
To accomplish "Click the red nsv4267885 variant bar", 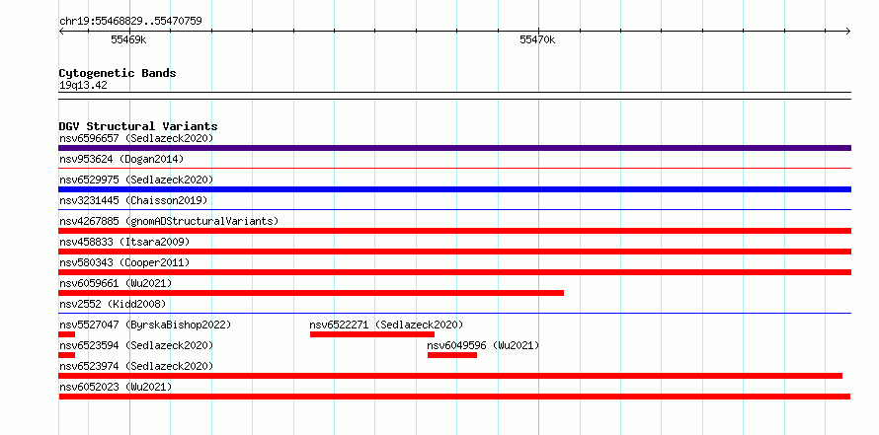I will [x=454, y=231].
